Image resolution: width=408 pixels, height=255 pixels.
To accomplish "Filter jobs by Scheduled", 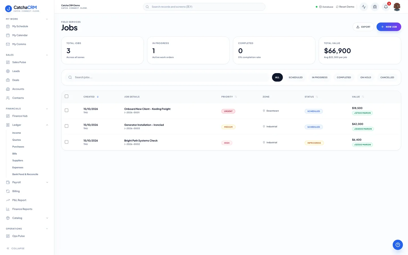I will coord(296,77).
